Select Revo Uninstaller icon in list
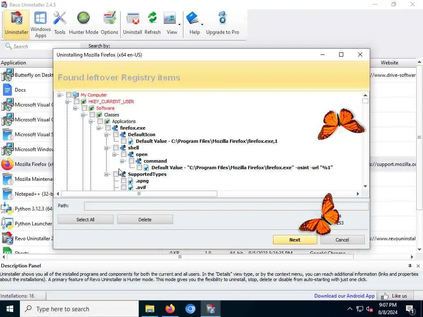 pyautogui.click(x=7, y=238)
